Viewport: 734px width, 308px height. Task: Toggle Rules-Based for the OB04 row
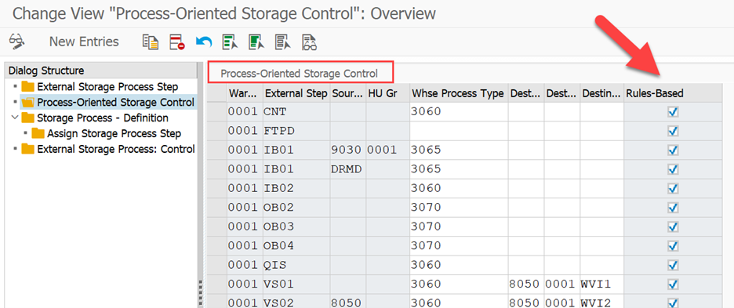[673, 246]
